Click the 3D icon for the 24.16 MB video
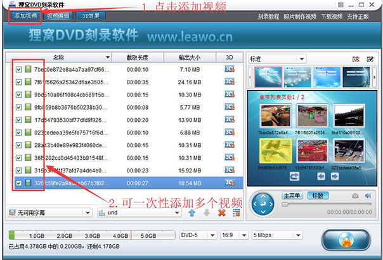Screen dimensions: 383x260 point(230,82)
